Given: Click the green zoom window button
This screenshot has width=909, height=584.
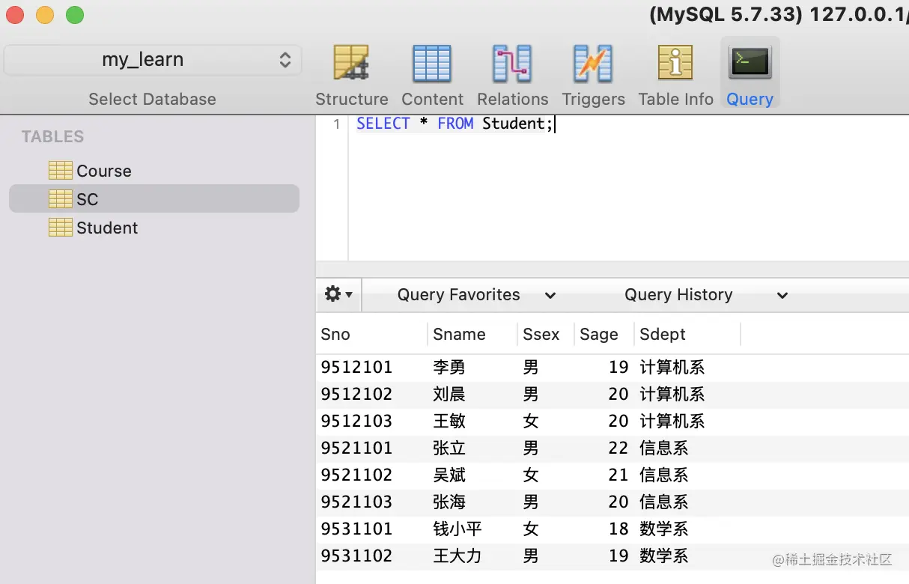Looking at the screenshot, I should 75,15.
